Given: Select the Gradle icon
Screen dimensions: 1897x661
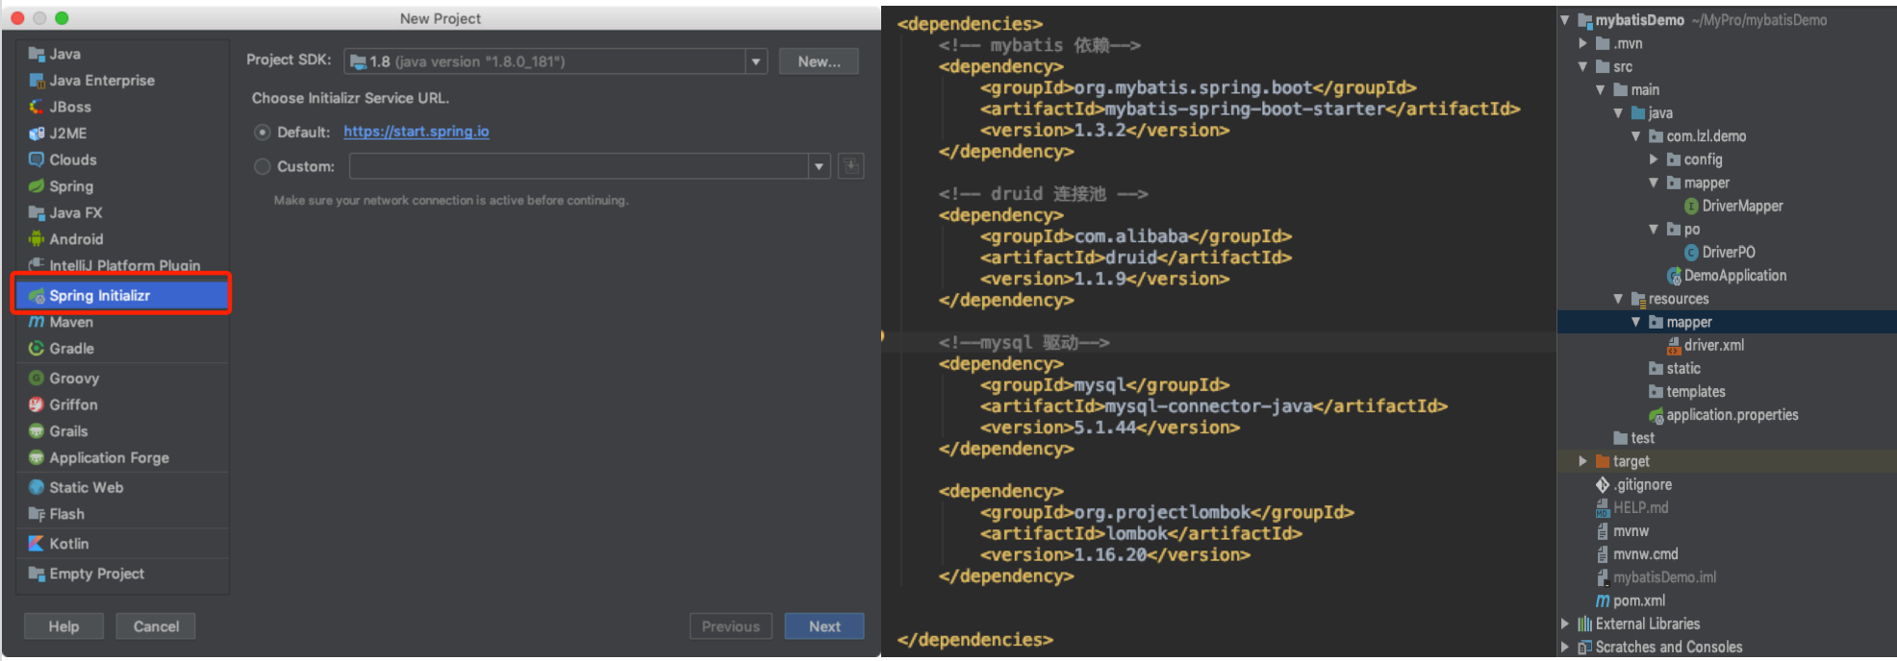Looking at the screenshot, I should pyautogui.click(x=37, y=349).
